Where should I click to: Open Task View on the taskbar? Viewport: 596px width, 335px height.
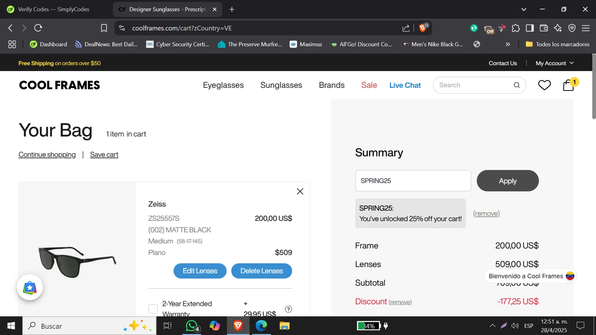click(x=168, y=326)
